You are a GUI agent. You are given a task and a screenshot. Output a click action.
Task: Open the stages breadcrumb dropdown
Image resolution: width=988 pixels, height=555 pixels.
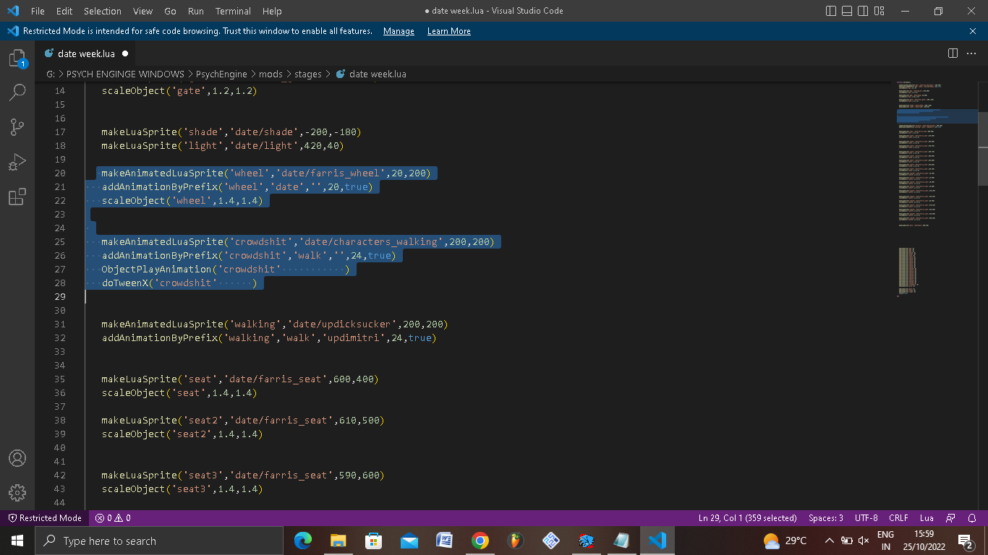308,74
